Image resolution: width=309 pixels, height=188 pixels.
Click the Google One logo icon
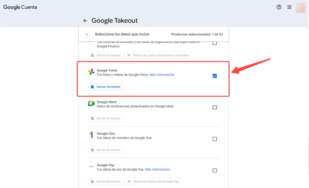(91, 135)
